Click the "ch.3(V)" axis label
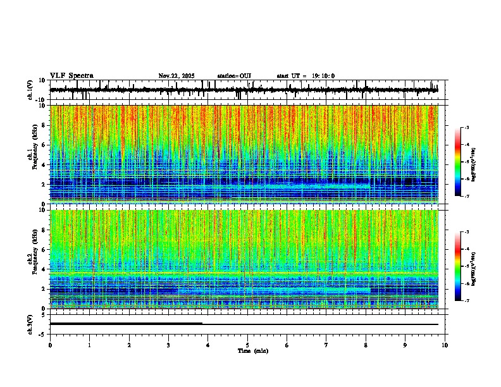501x387 pixels. click(x=30, y=324)
